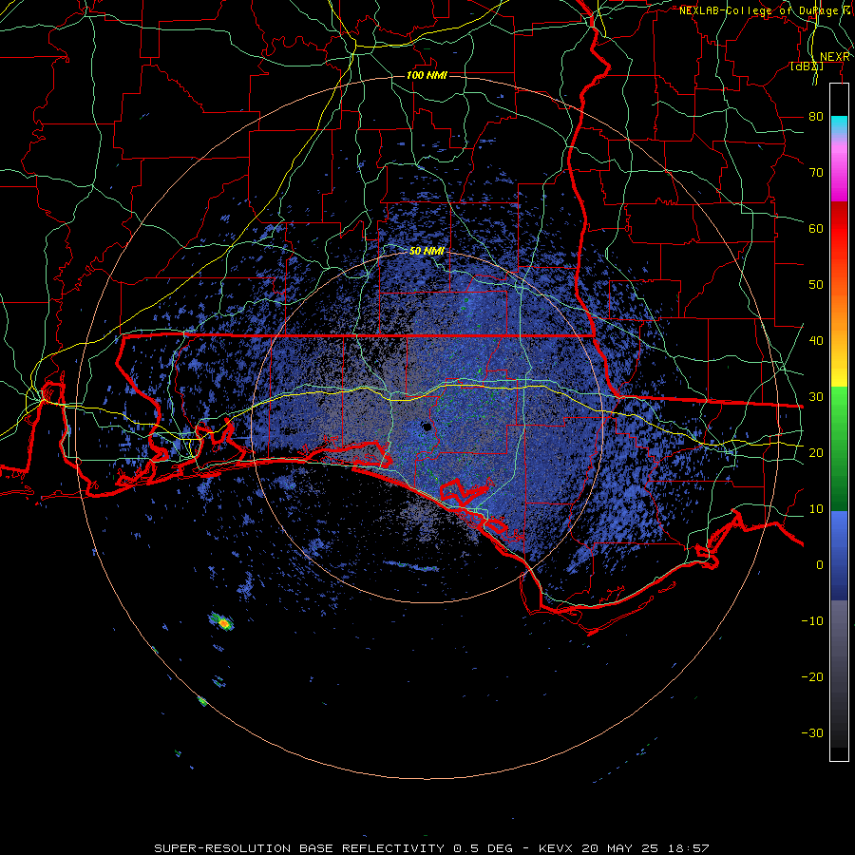Click the -30 tick label on the dBZ scale

[812, 732]
